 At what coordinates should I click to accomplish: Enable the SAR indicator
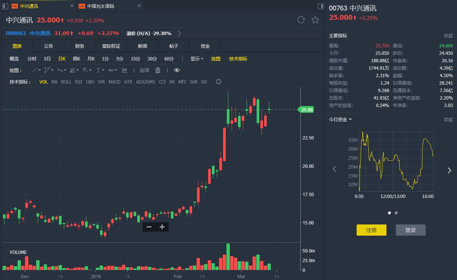point(194,82)
